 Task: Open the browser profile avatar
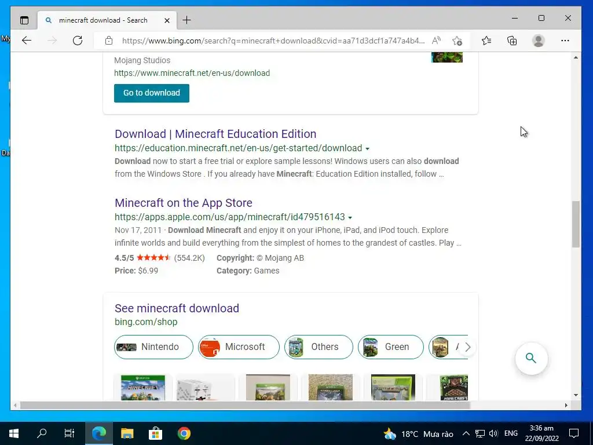tap(538, 41)
